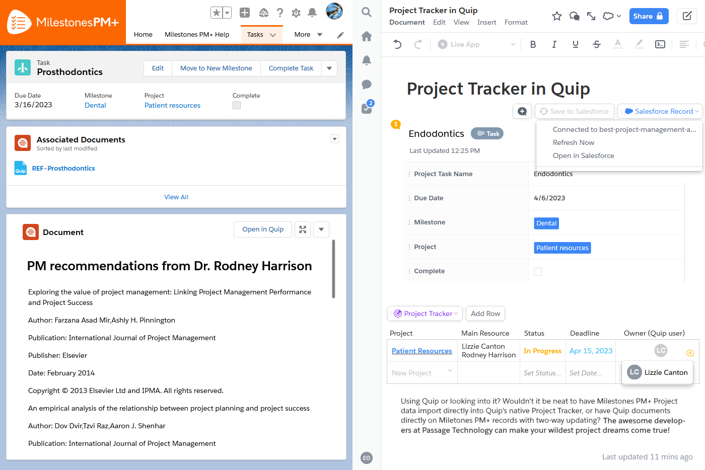Click the Quip sidebar search icon
The width and height of the screenshot is (705, 470).
(x=367, y=12)
